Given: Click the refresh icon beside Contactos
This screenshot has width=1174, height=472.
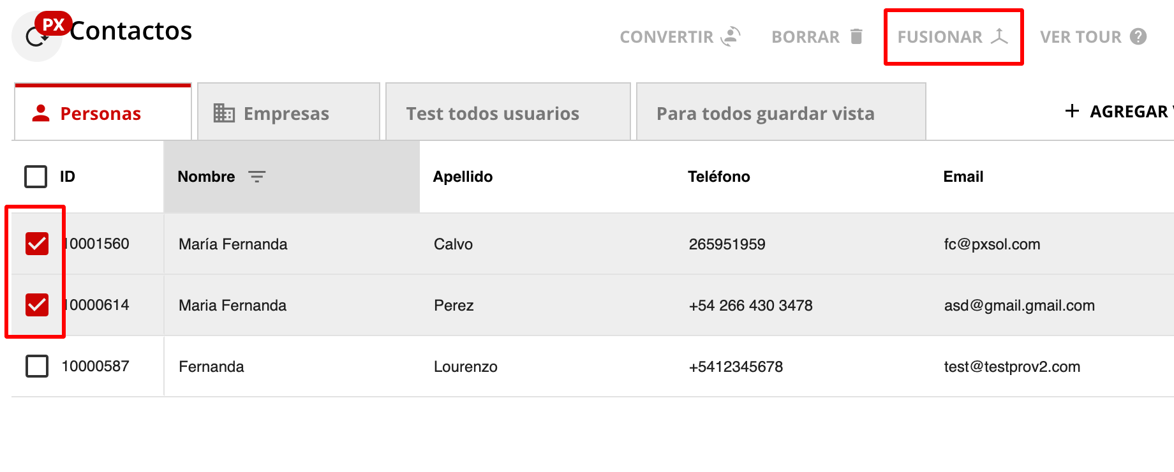Looking at the screenshot, I should coord(36,38).
